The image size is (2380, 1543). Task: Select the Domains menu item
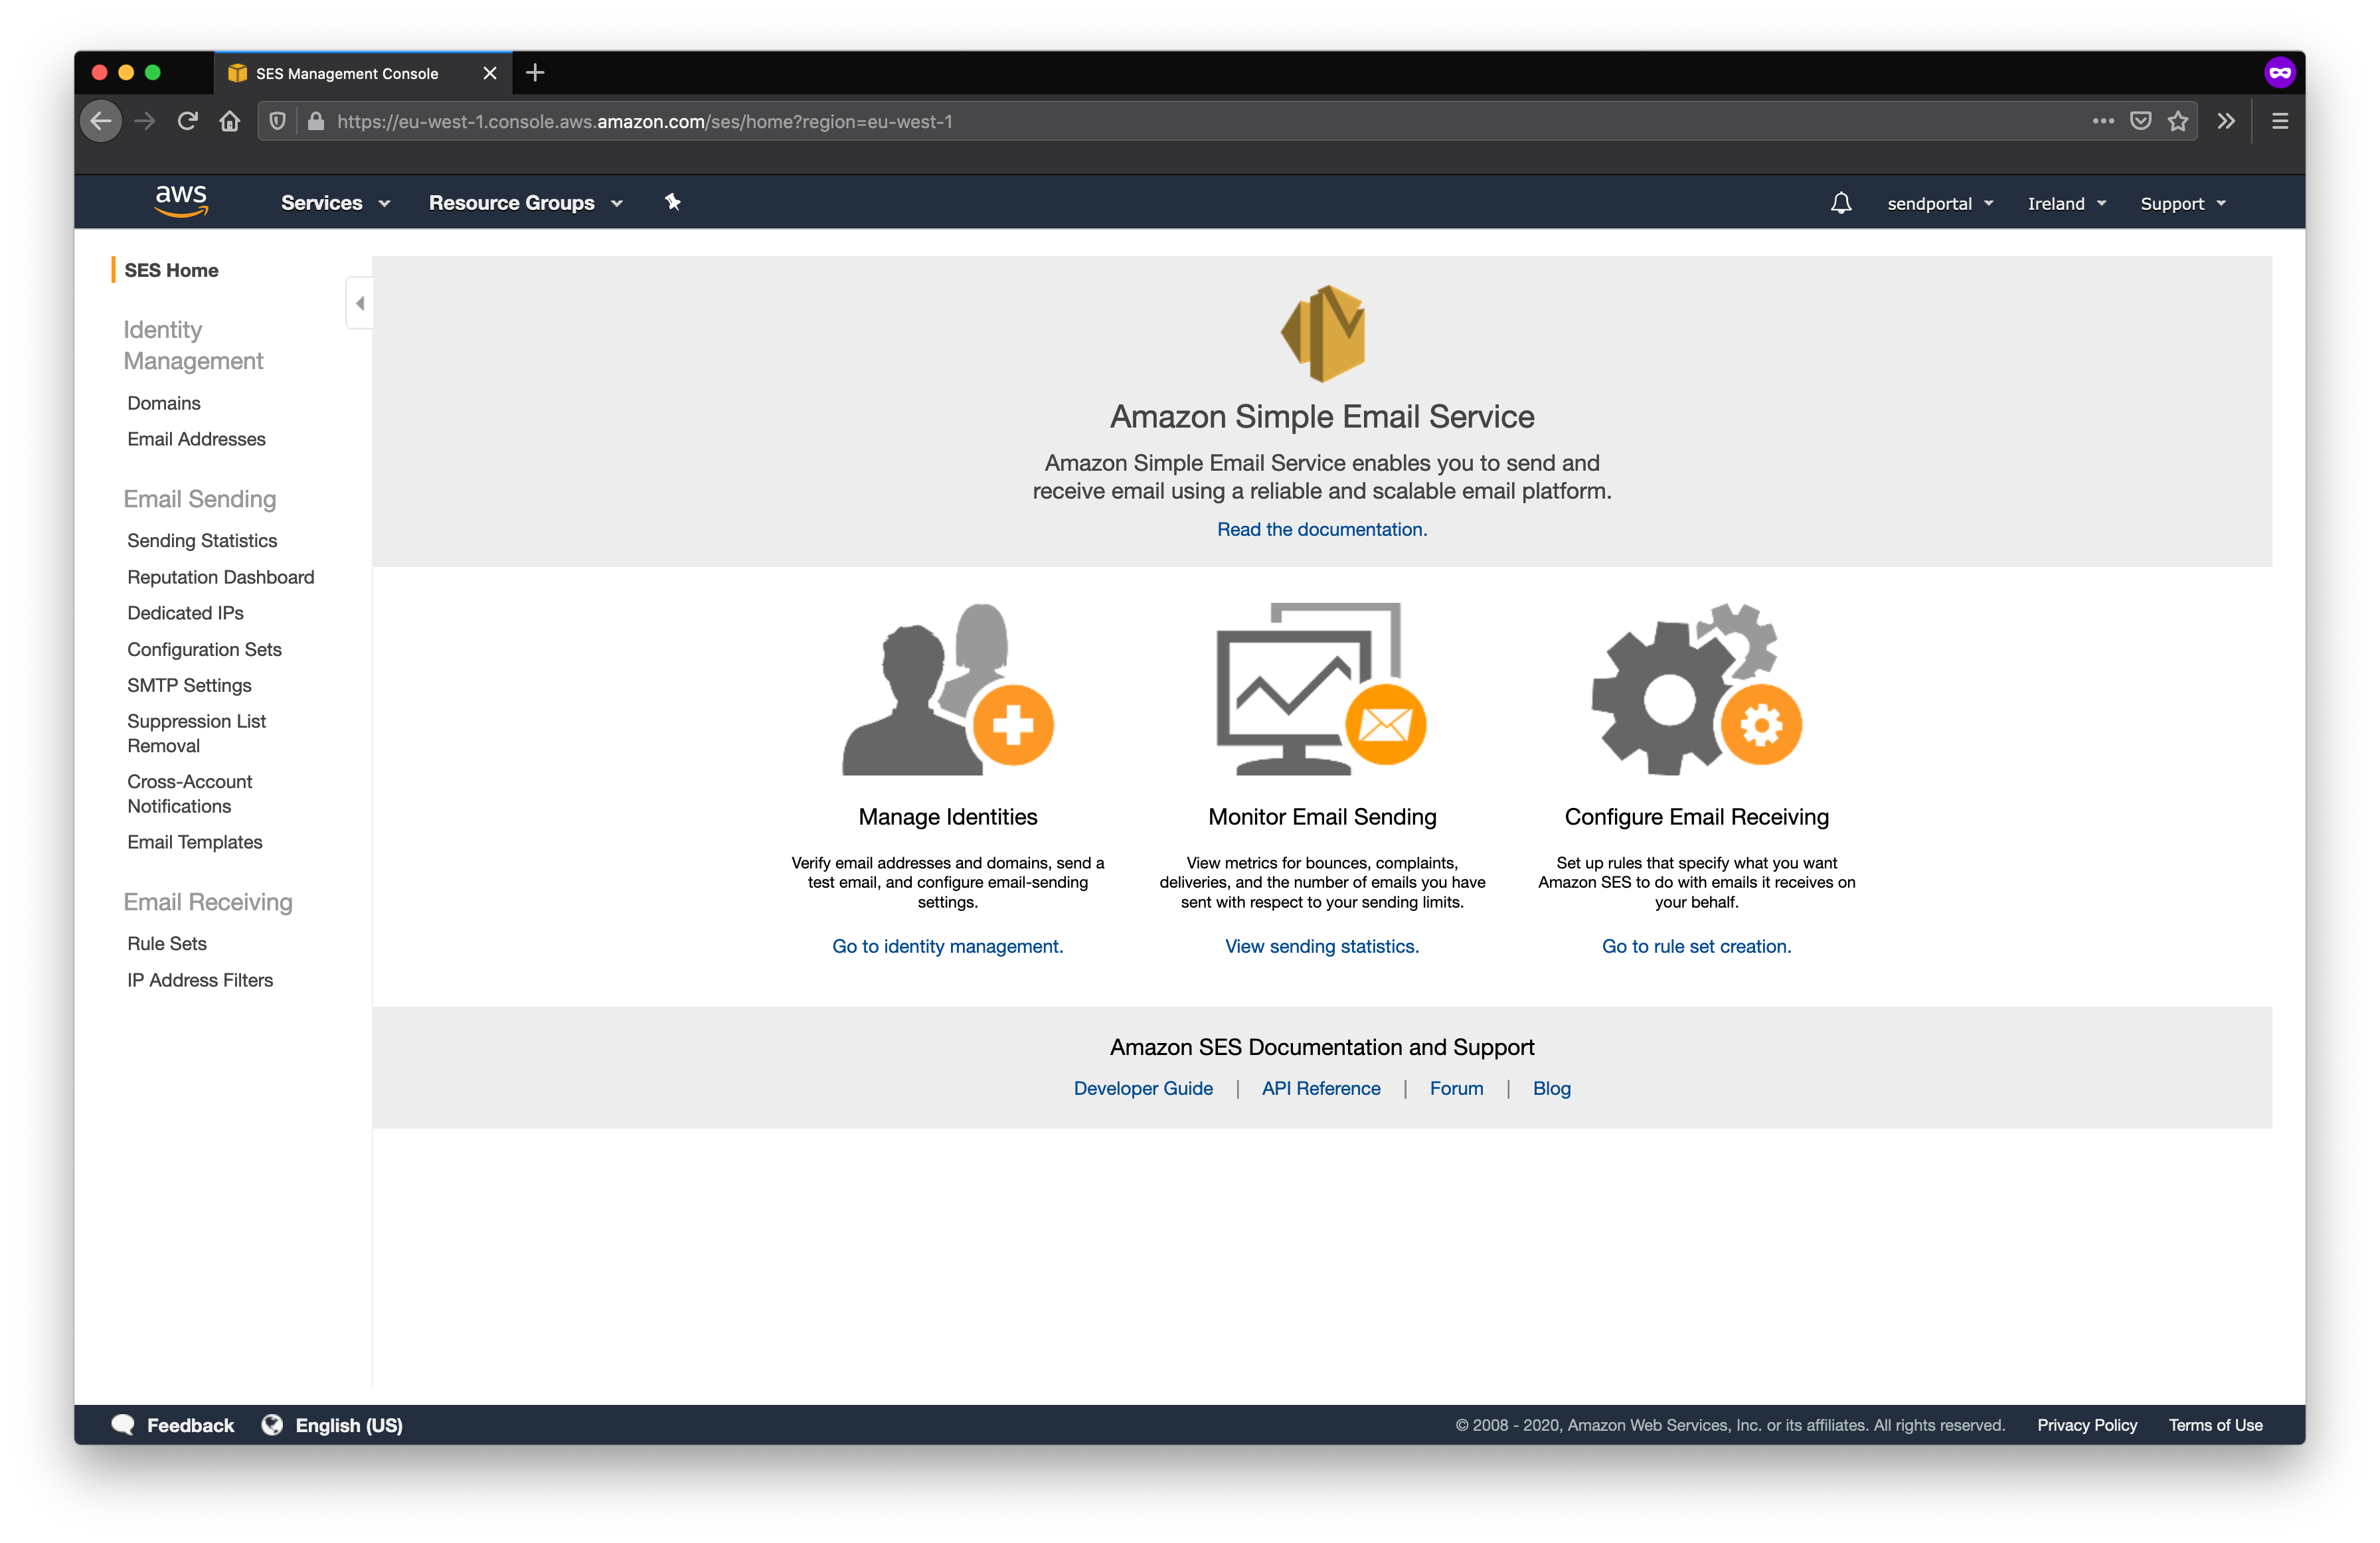coord(163,402)
